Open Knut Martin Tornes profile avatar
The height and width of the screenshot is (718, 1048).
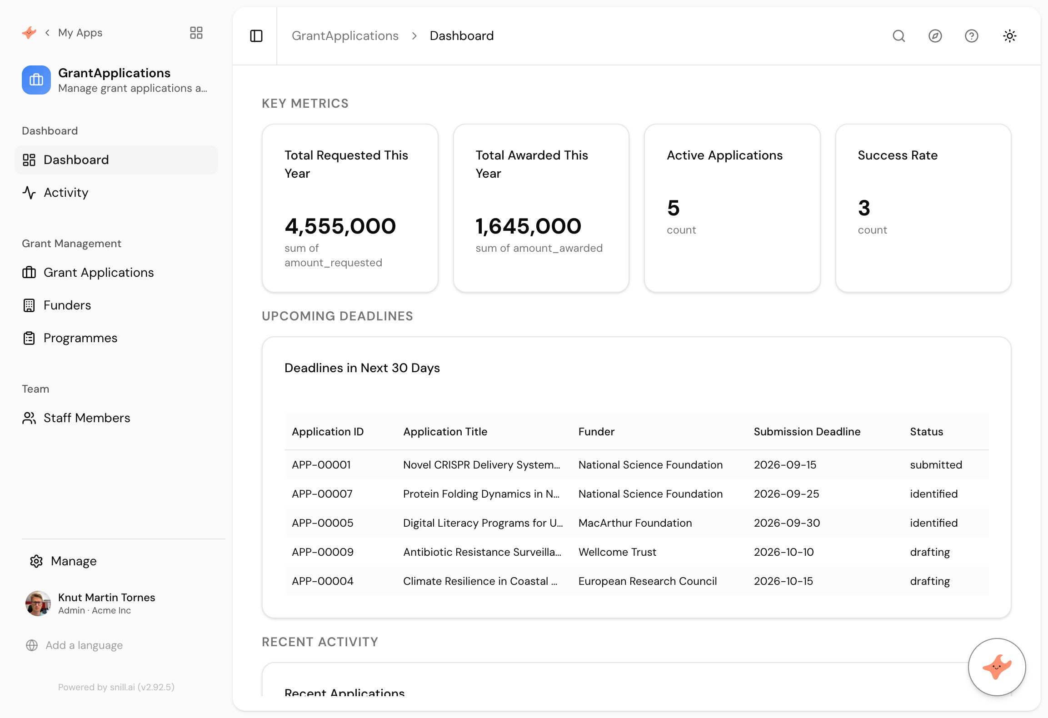(x=38, y=603)
